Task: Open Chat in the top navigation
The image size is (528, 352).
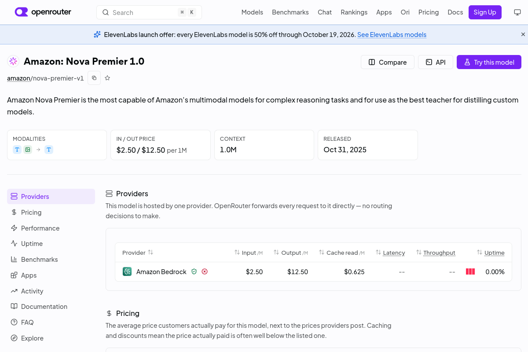Action: (325, 12)
